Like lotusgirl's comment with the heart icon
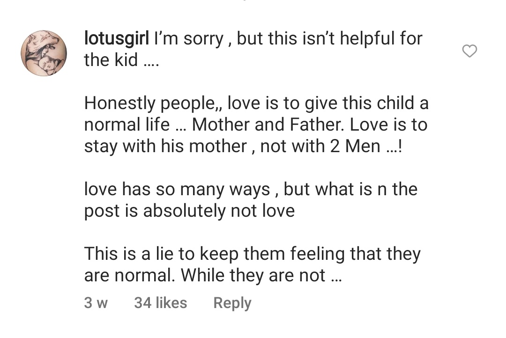 (x=469, y=51)
